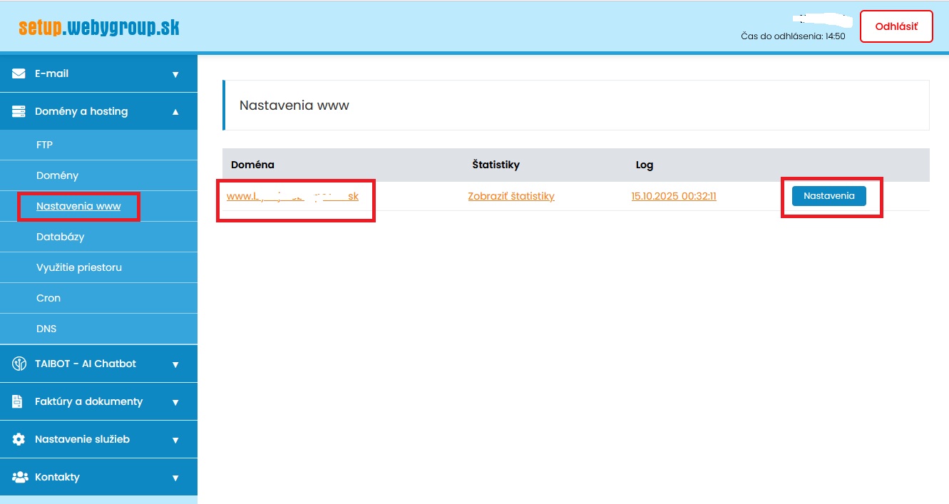Click the red Odhlásiť logout button
The width and height of the screenshot is (949, 504).
pos(896,26)
